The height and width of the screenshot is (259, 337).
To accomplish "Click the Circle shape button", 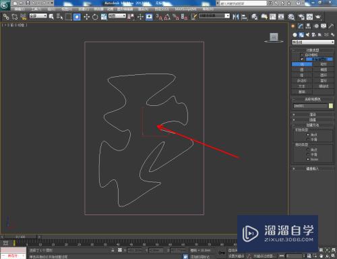I will pos(302,69).
